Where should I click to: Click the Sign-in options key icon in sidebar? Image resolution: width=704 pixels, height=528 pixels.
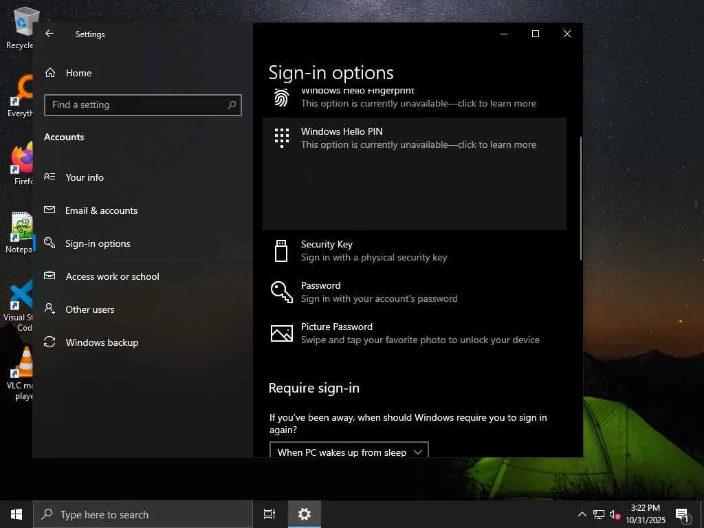49,243
